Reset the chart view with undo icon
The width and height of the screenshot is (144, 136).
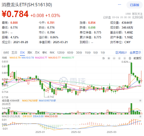tap(104, 58)
